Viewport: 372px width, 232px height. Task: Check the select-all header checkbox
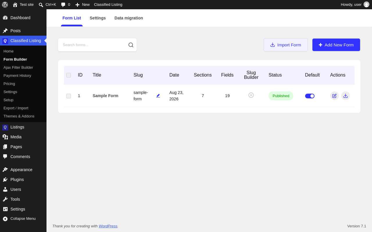click(69, 75)
